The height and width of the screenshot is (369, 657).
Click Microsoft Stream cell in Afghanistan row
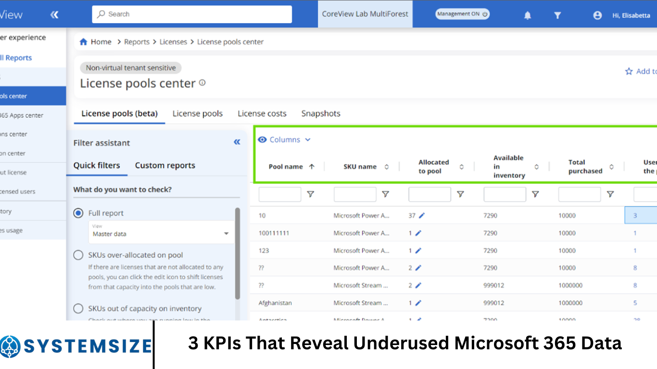click(361, 303)
